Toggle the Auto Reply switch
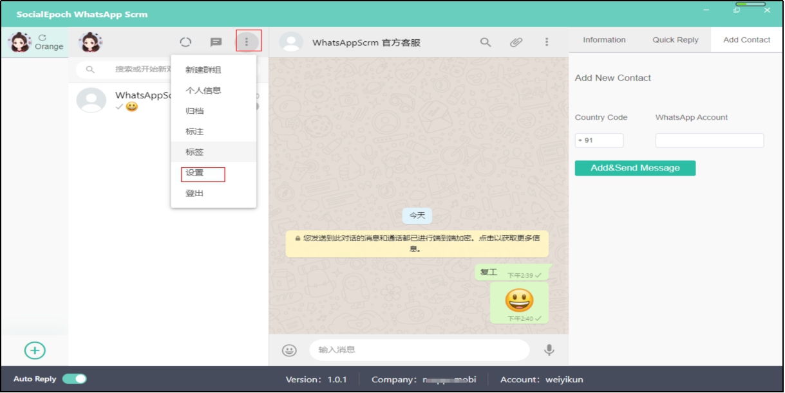 pos(75,379)
